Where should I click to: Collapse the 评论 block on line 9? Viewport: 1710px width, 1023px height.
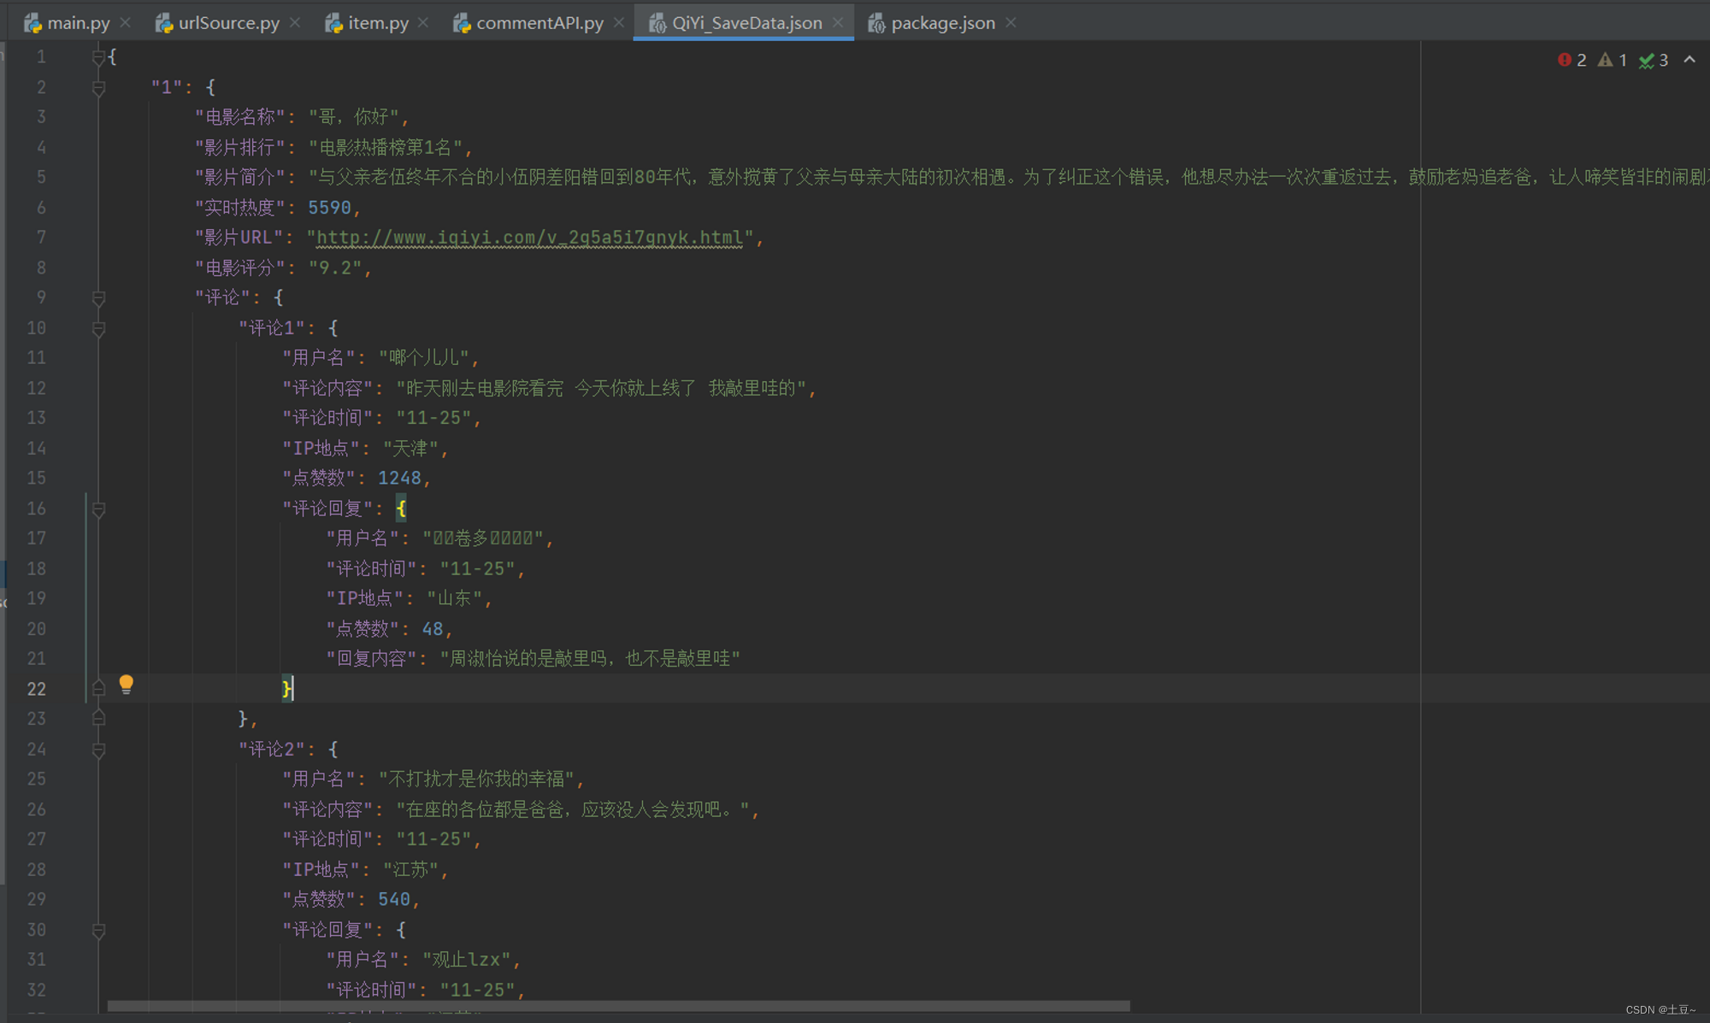click(x=98, y=298)
